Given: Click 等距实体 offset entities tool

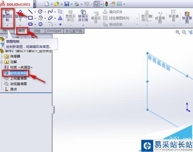Looking at the screenshot, I should pyautogui.click(x=96, y=17).
